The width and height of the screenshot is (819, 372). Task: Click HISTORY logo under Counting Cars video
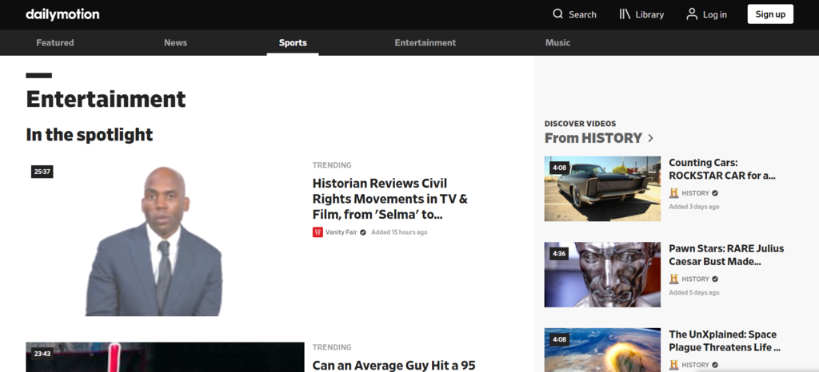point(673,193)
